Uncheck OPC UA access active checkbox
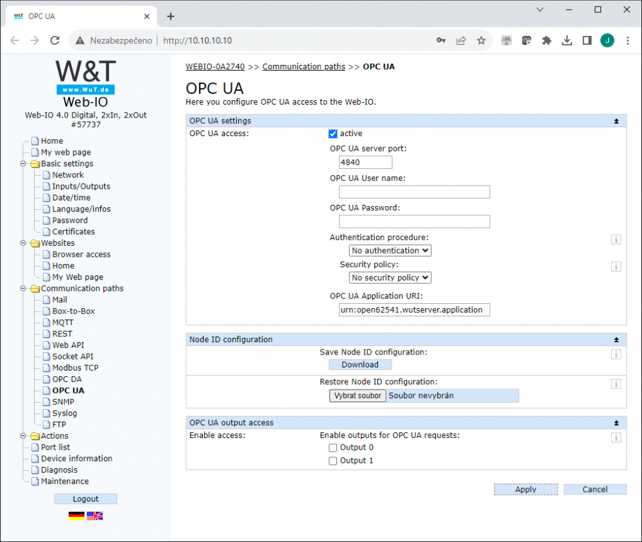 click(x=333, y=134)
